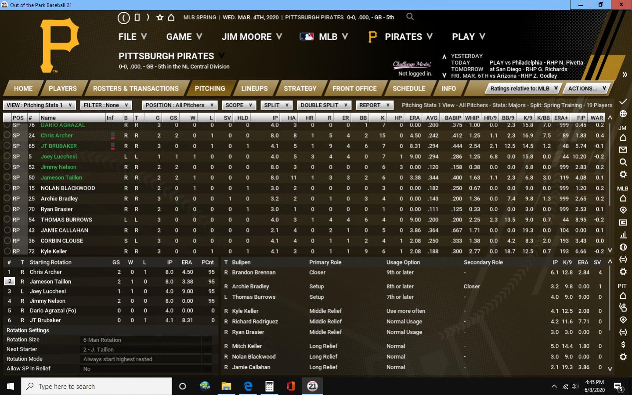
Task: Select the radio button for Archie Bradley
Action: (x=7, y=199)
